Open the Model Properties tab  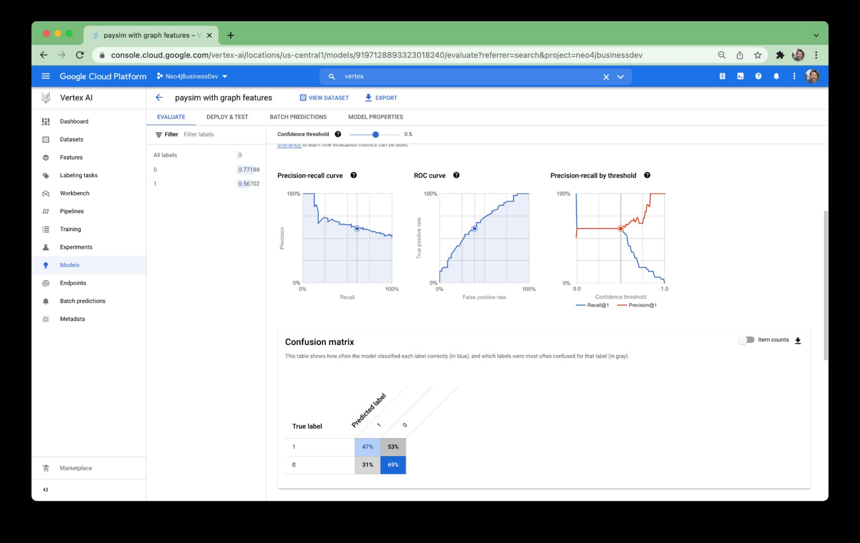pyautogui.click(x=375, y=117)
